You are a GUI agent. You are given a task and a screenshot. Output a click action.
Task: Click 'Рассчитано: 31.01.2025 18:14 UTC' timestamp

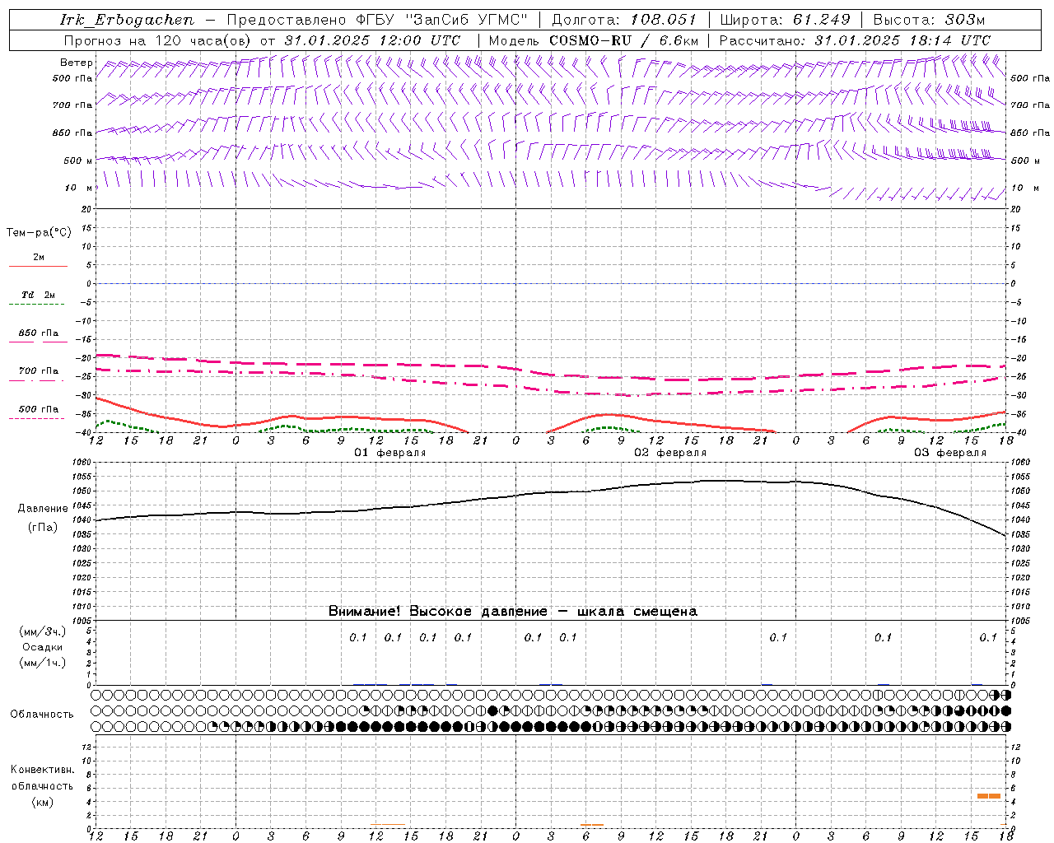[855, 40]
